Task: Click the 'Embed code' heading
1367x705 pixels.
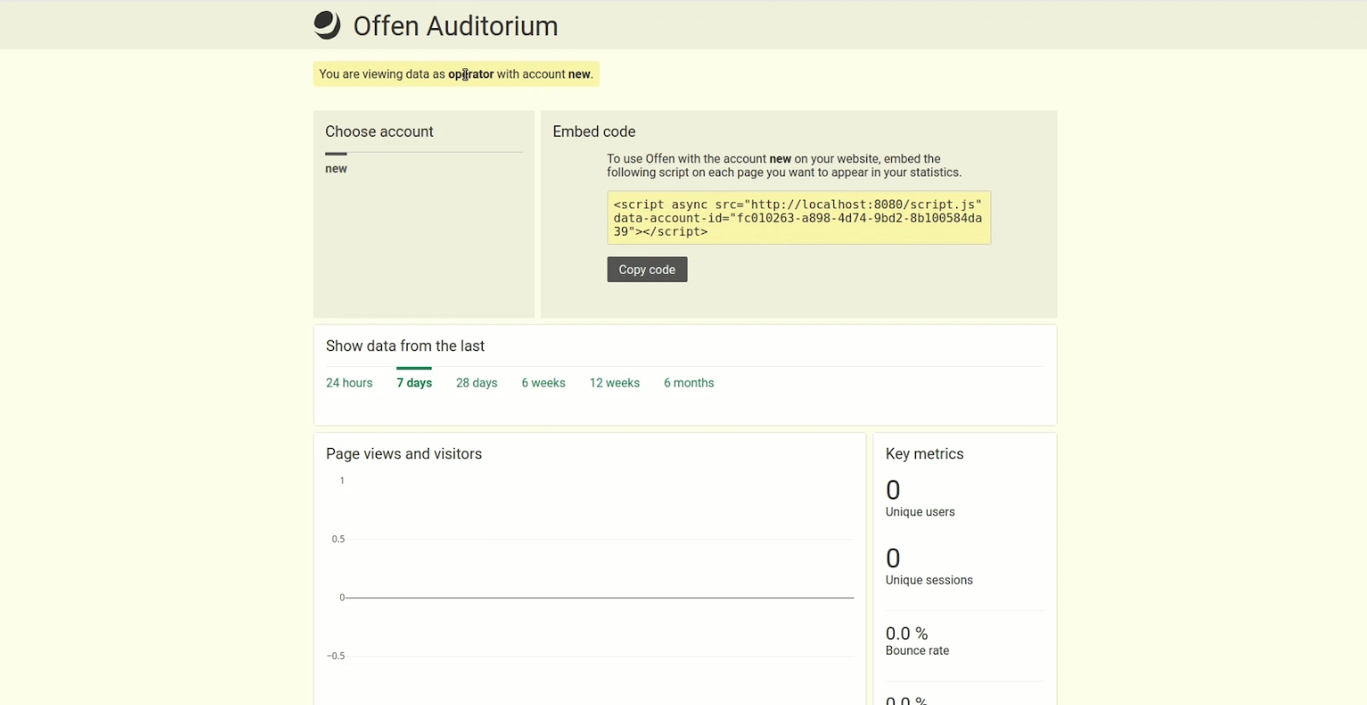Action: [594, 131]
